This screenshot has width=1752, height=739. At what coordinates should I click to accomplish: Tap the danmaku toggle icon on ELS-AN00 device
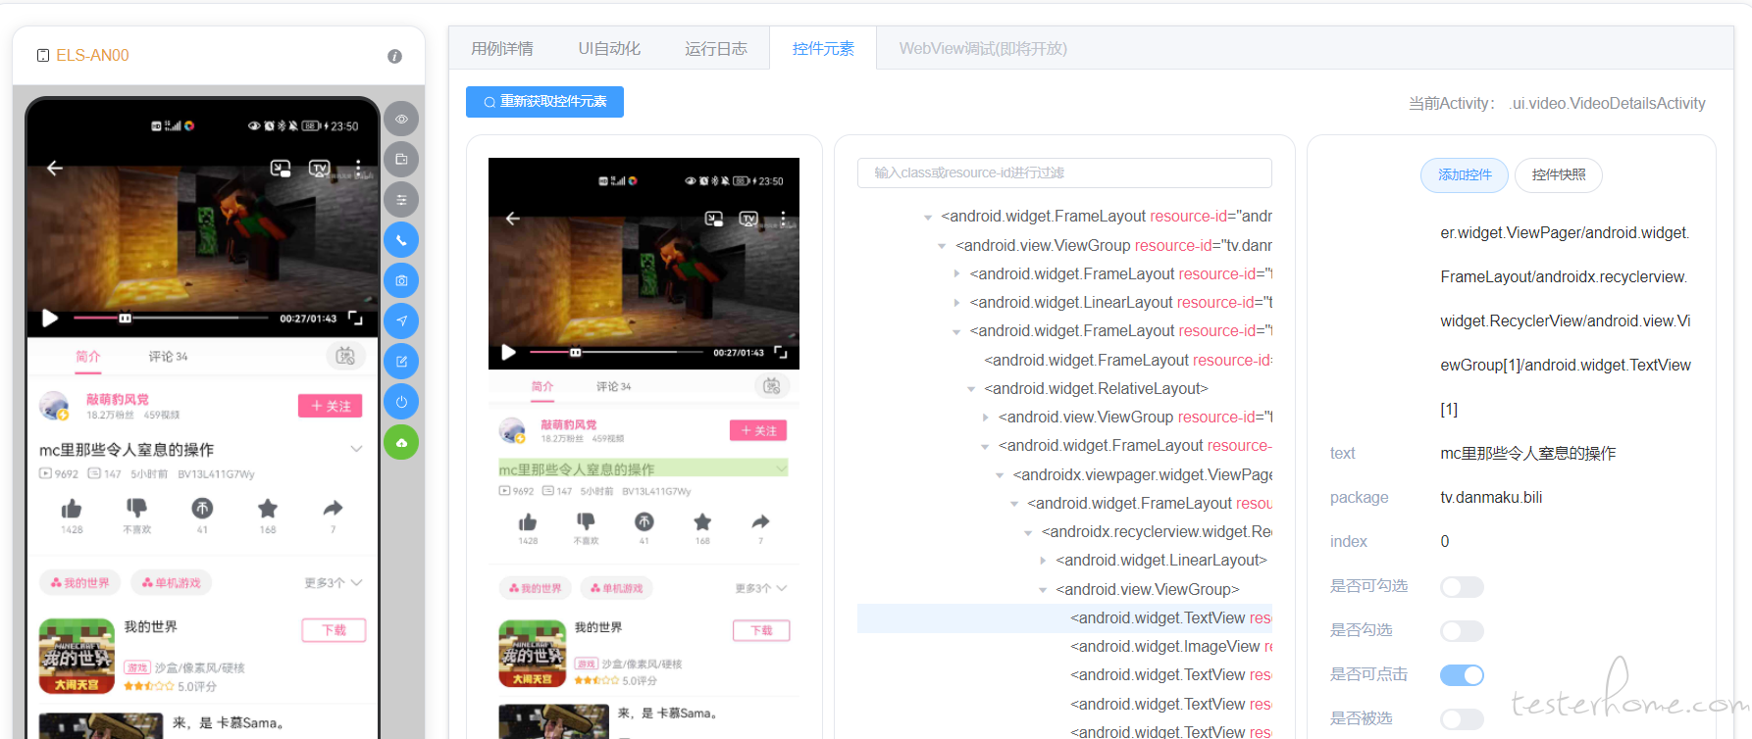[345, 356]
